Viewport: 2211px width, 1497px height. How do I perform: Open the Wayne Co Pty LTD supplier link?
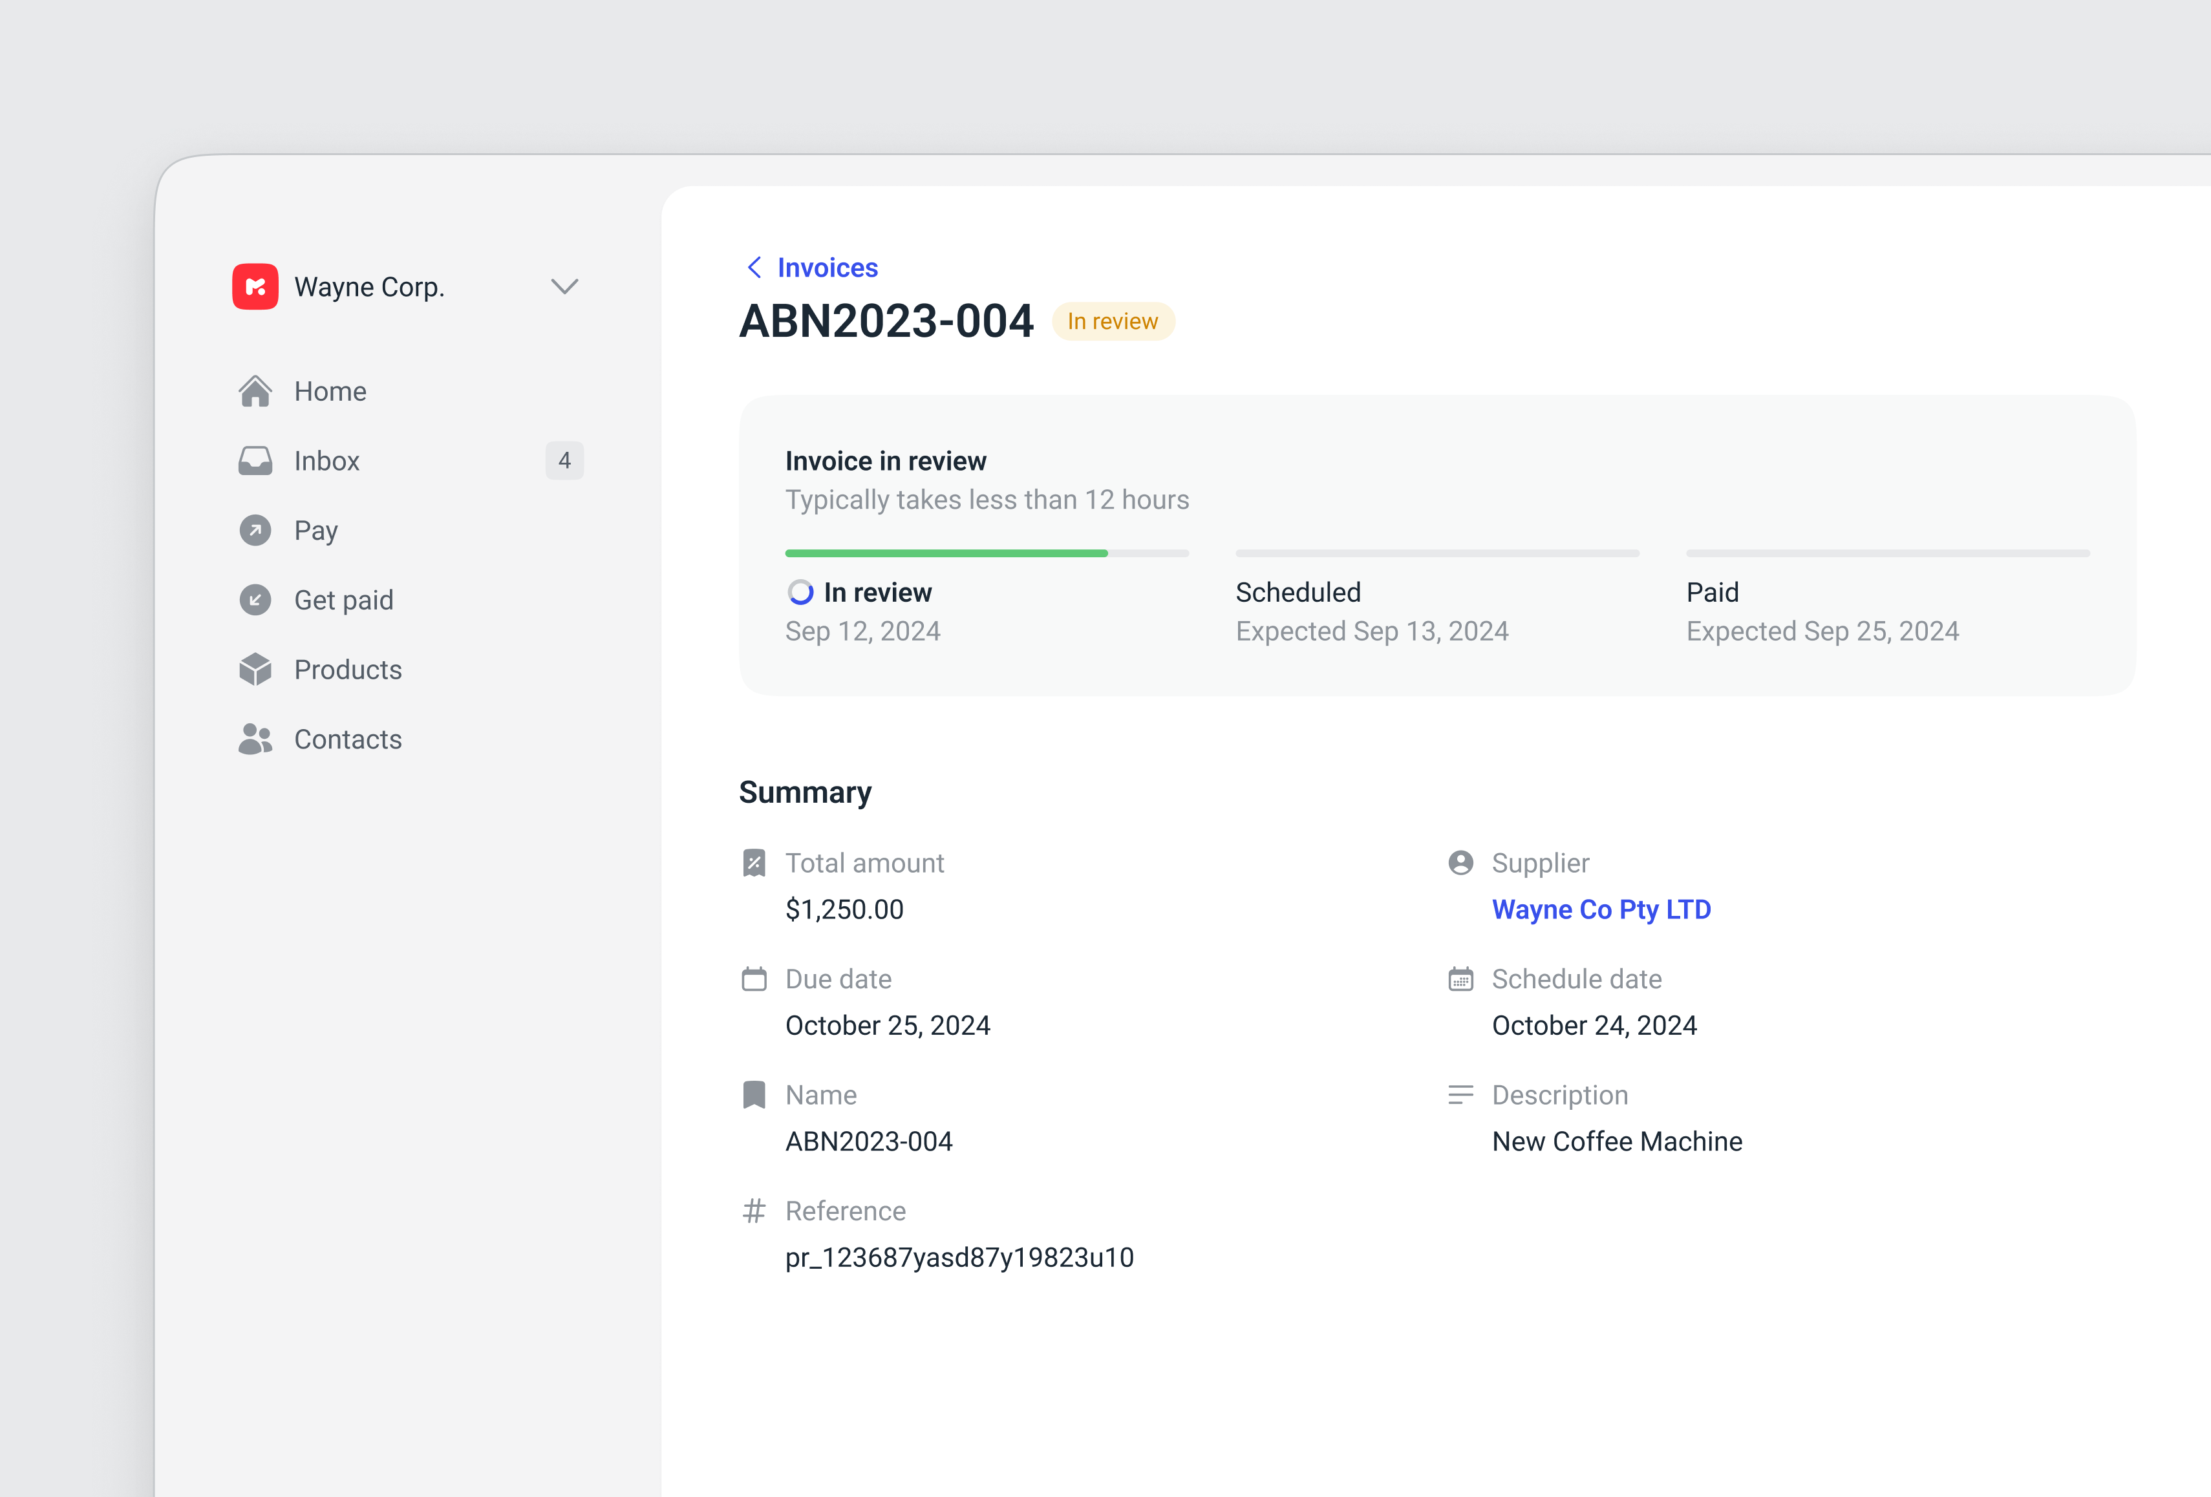(1601, 909)
